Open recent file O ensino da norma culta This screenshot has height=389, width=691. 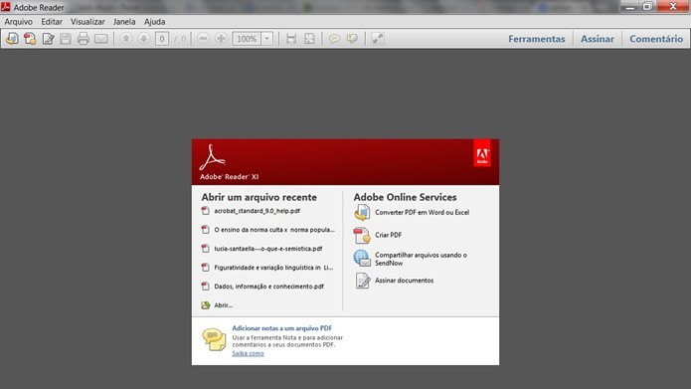pyautogui.click(x=274, y=230)
